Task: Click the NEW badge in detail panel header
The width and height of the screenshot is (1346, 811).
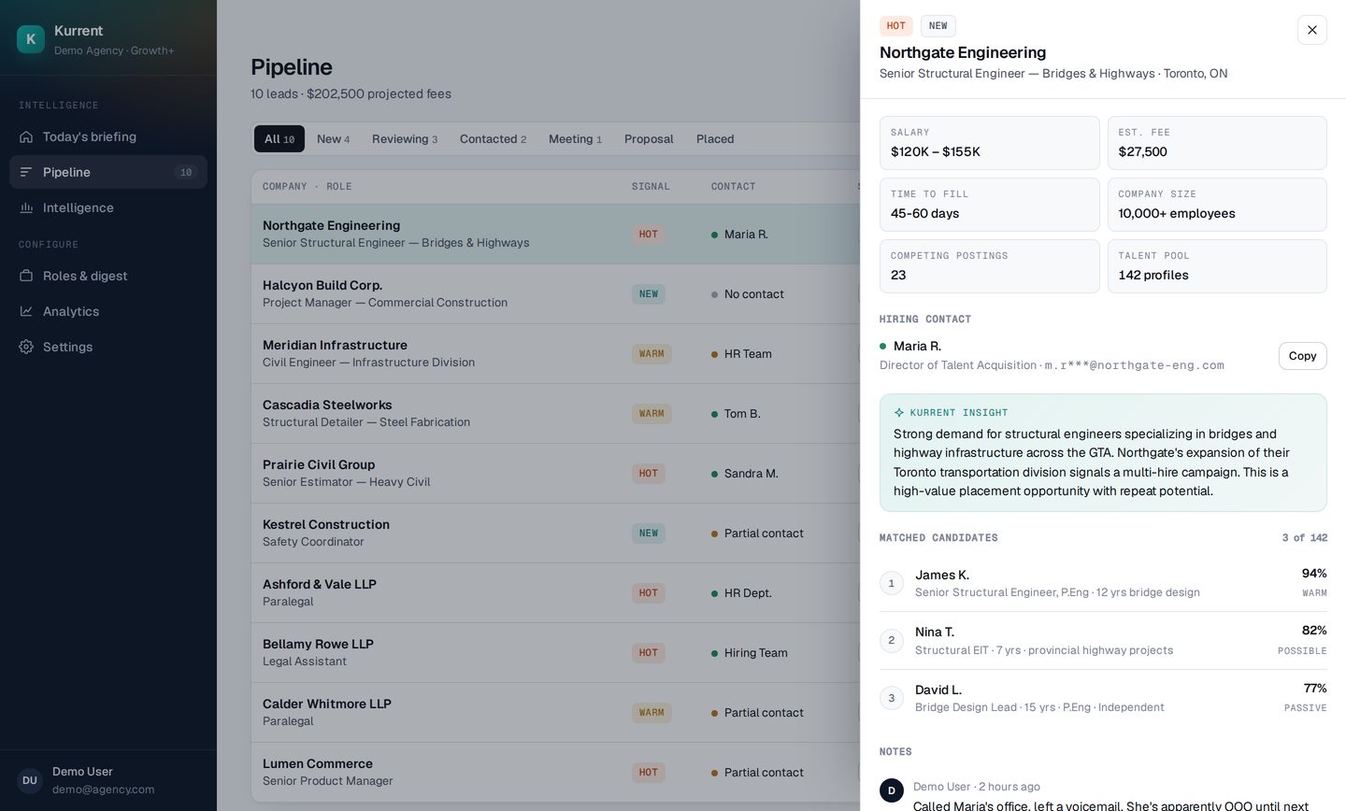Action: 938,26
